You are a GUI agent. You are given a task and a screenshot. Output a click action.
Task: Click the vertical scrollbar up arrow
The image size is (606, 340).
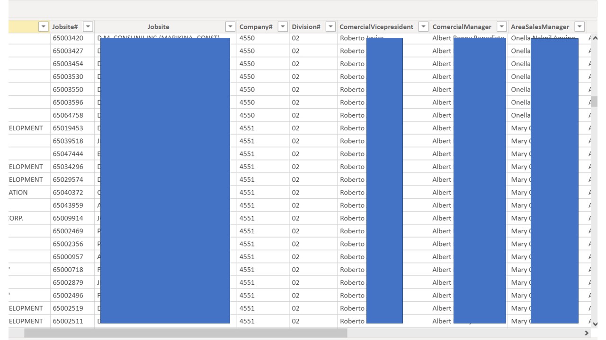595,38
